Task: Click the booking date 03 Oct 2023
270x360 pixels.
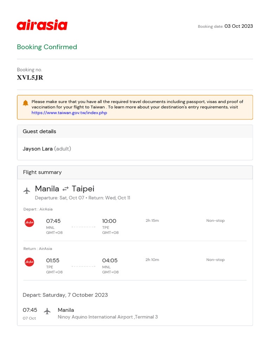Action: (239, 26)
